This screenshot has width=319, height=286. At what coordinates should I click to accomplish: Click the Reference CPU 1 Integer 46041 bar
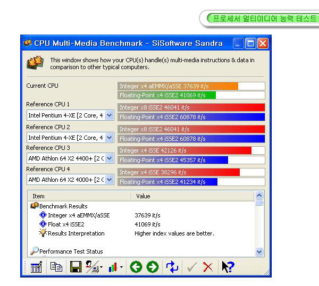tap(191, 107)
